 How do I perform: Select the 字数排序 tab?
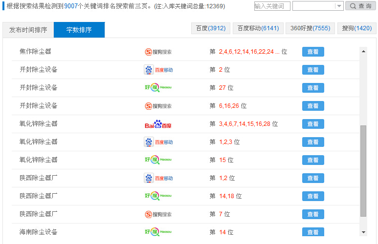(79, 30)
